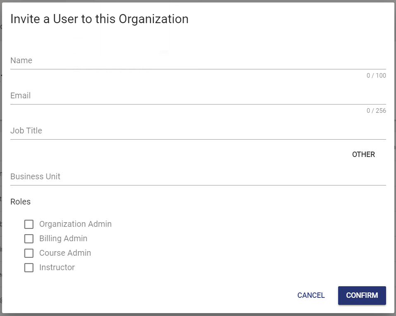Click the dialog title text
Screen dimensions: 396x316
(100, 19)
